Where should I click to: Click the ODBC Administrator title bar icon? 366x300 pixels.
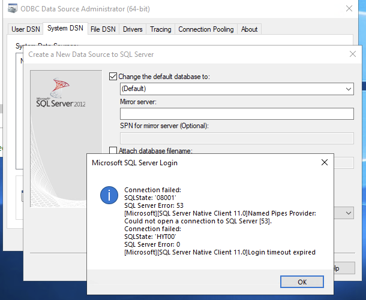click(x=12, y=8)
